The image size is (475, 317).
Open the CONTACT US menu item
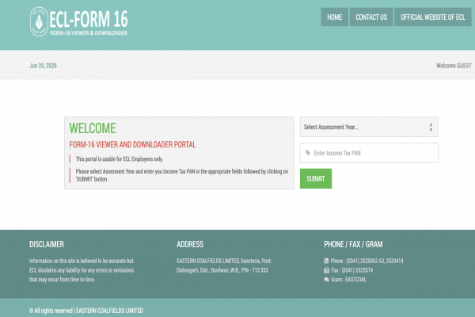tap(371, 17)
